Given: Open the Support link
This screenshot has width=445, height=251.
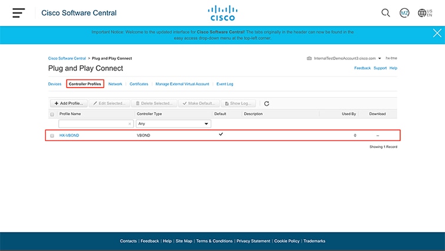Looking at the screenshot, I should click(x=380, y=68).
